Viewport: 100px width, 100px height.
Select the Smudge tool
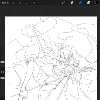[72, 3]
